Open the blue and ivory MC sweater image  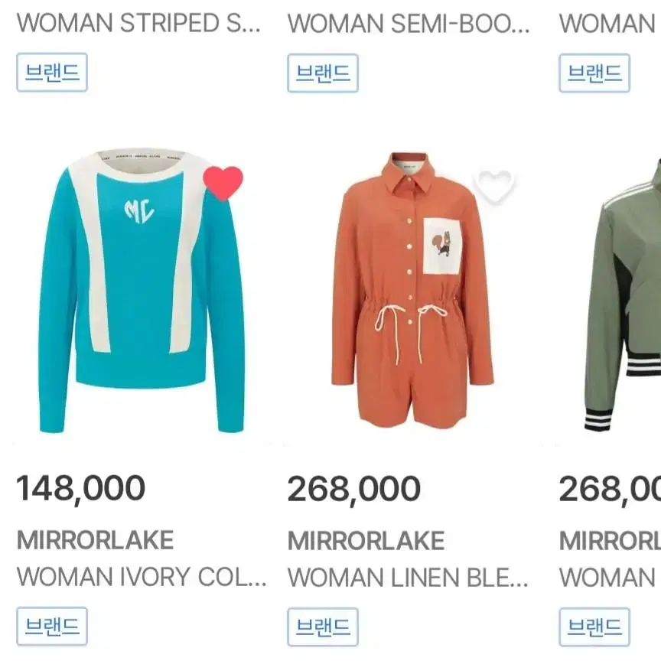[x=142, y=291]
